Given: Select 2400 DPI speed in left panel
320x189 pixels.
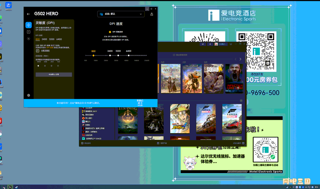Looking at the screenshot, I should [44, 39].
